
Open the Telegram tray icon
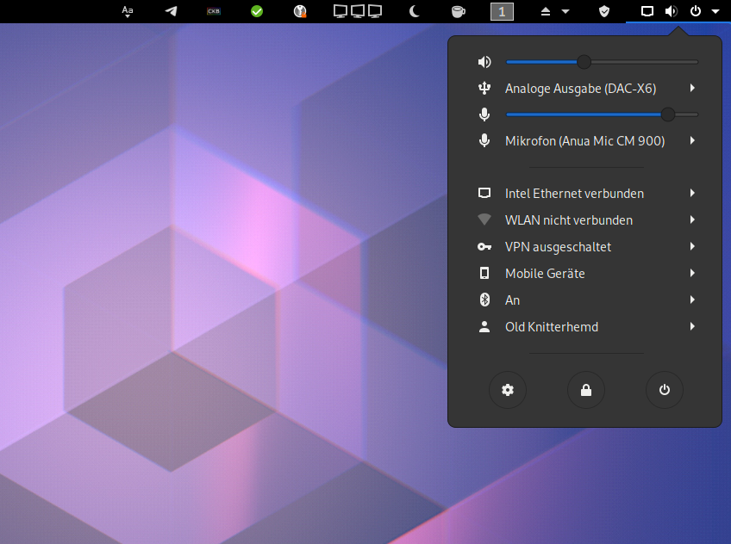(171, 11)
